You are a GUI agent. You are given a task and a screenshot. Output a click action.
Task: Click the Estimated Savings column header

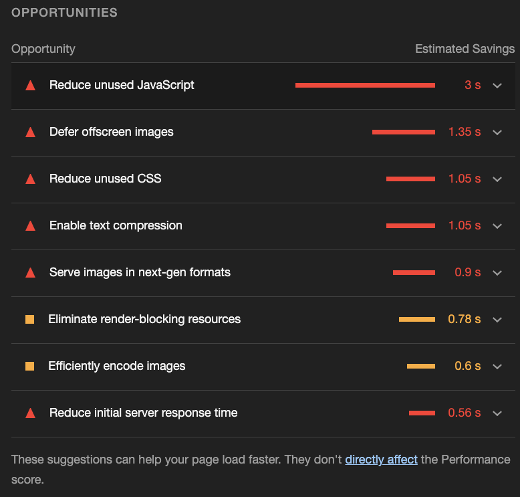coord(465,49)
